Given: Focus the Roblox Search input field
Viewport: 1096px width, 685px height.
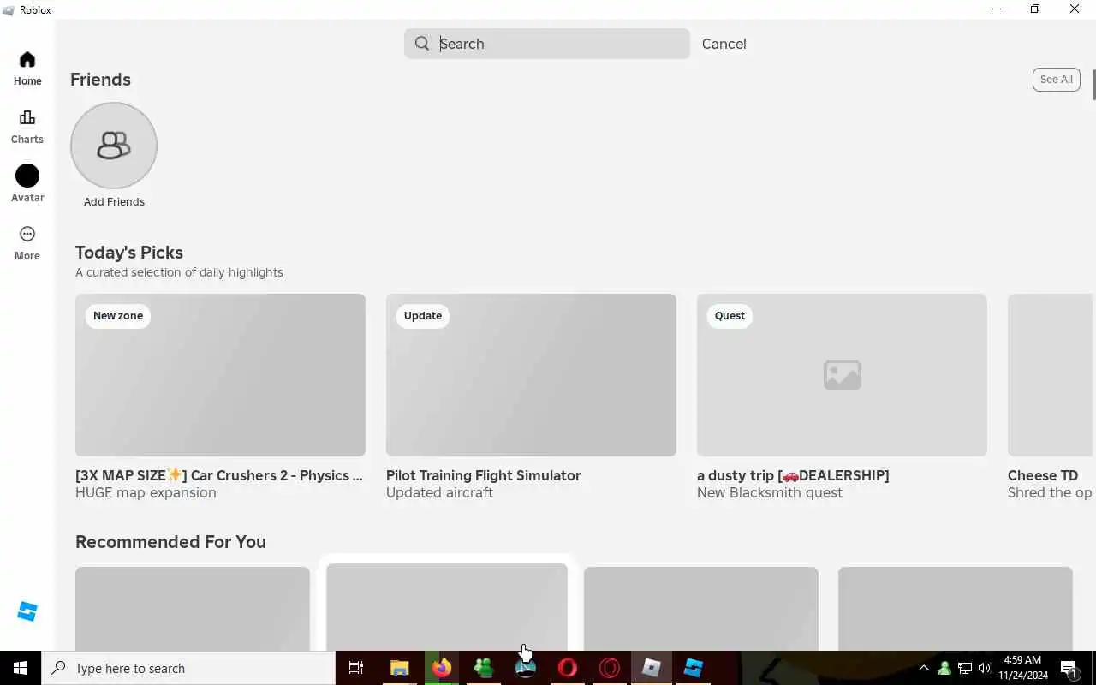Looking at the screenshot, I should [x=547, y=44].
